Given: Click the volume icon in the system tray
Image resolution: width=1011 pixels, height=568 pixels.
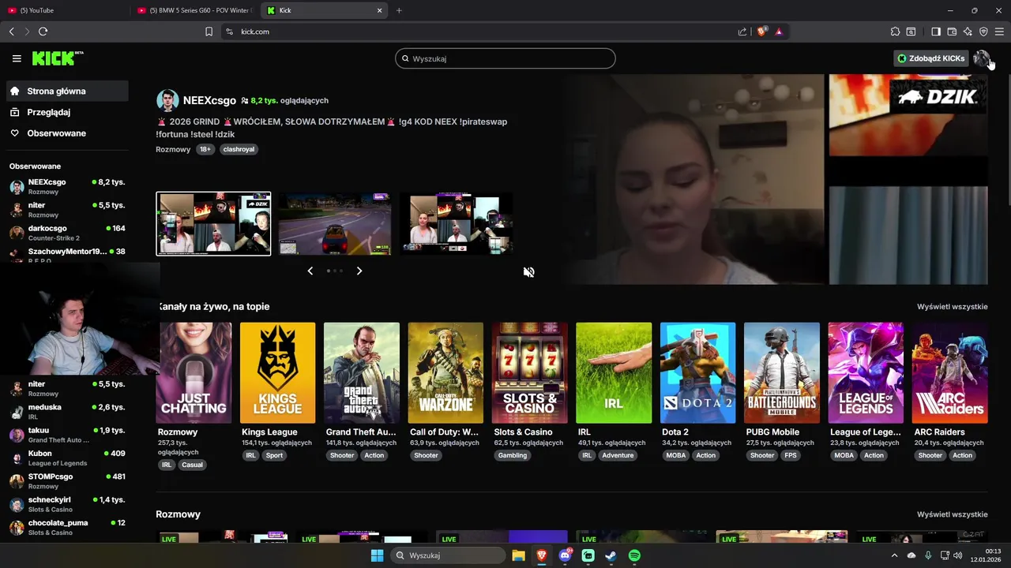Looking at the screenshot, I should coord(957,555).
